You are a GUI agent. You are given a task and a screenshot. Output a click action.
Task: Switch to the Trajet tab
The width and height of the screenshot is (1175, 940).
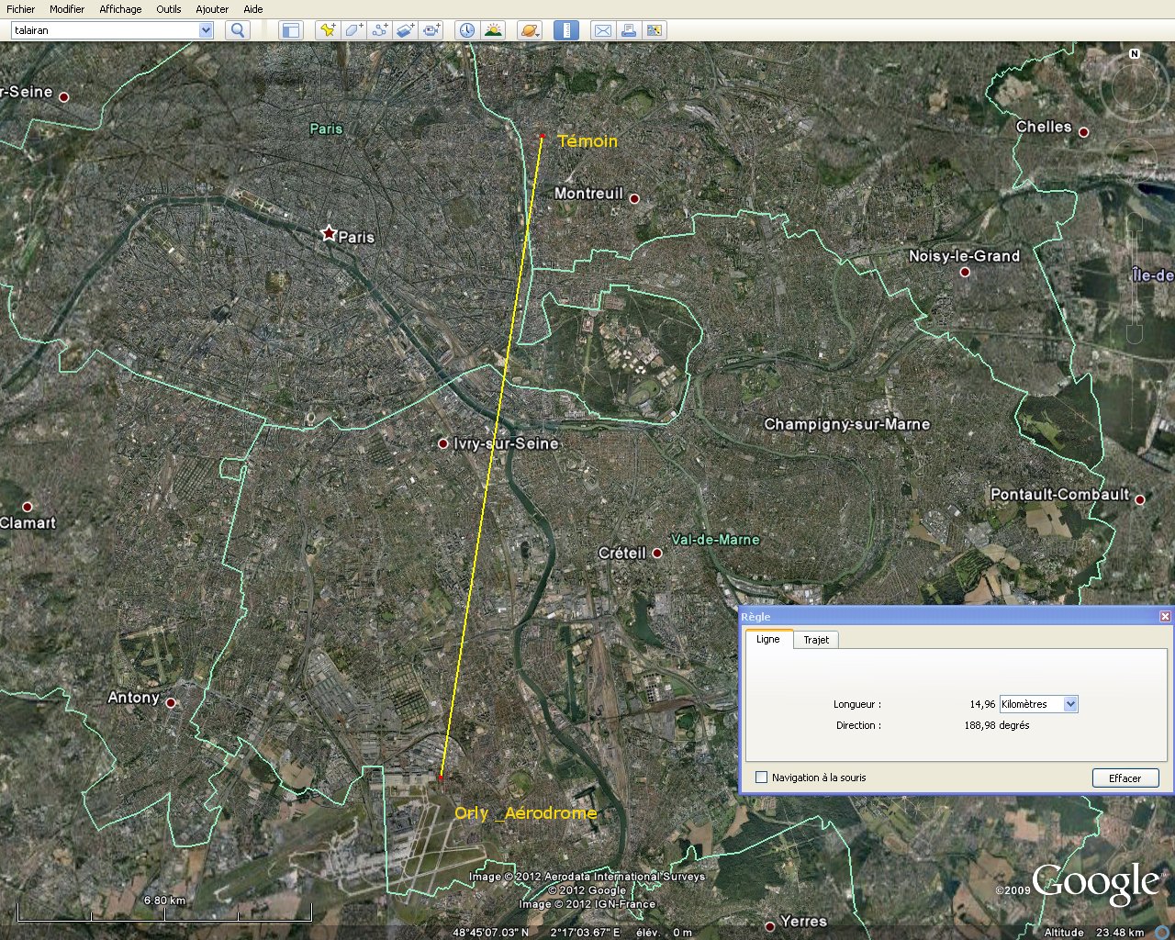(x=815, y=640)
